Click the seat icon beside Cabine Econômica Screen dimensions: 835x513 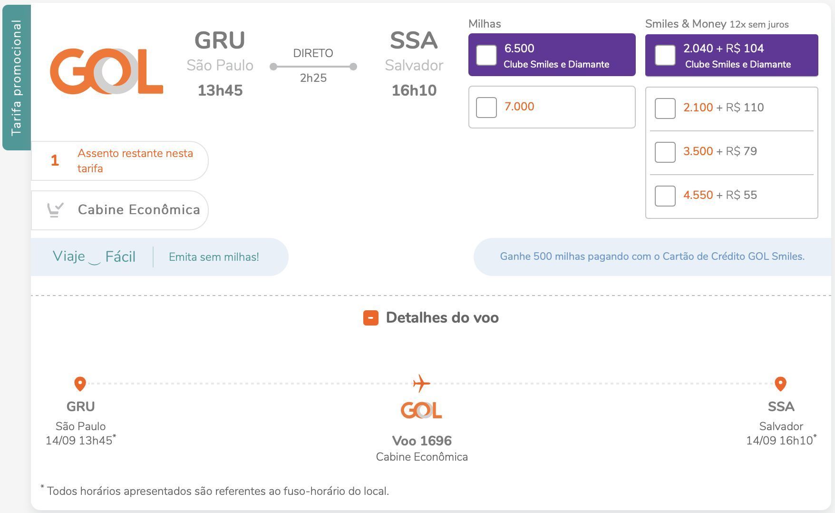(55, 210)
